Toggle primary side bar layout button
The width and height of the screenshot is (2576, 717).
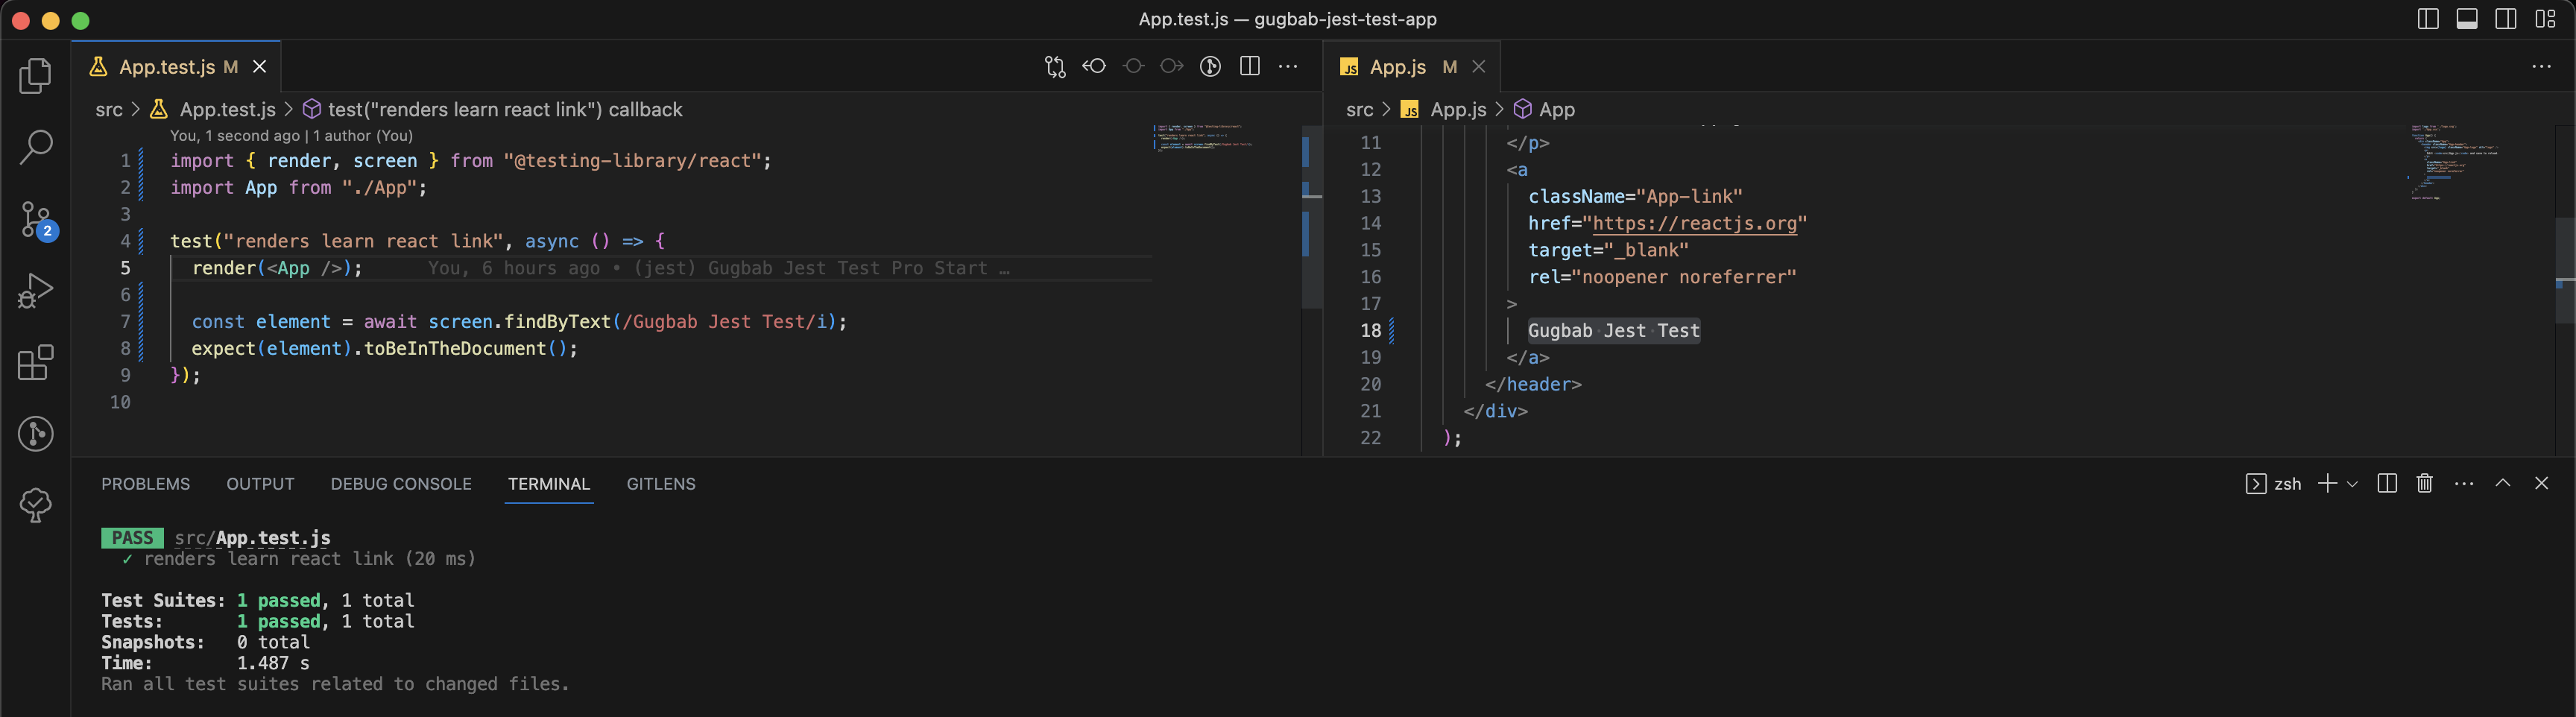(x=2428, y=19)
